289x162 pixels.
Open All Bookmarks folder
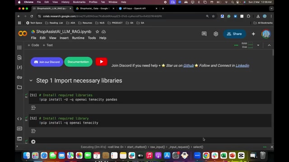tap(263, 23)
